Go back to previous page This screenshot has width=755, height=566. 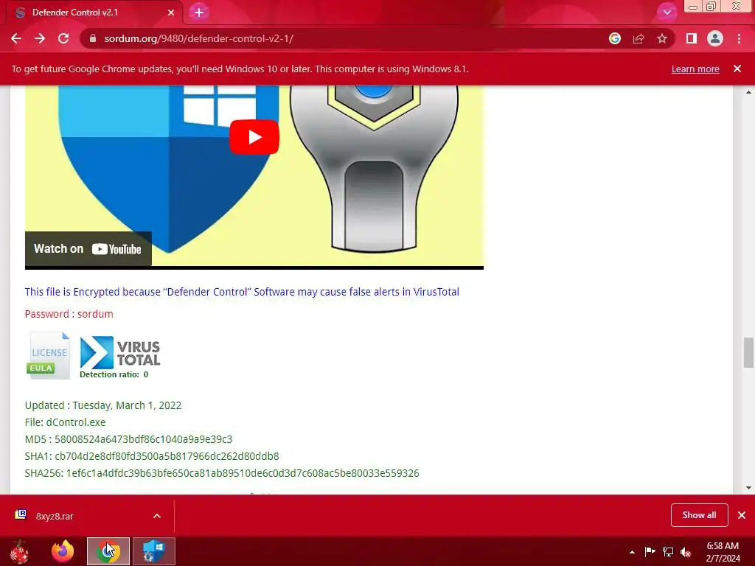pos(16,38)
